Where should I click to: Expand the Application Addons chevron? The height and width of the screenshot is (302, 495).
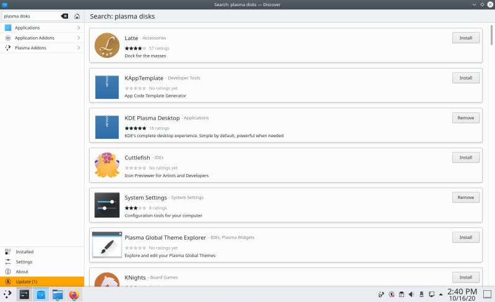click(79, 38)
